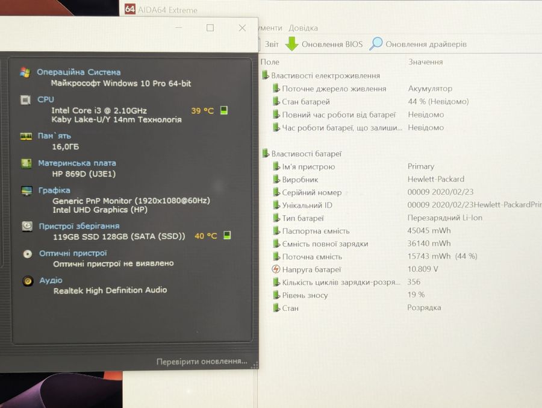Click the CPU chip icon
The width and height of the screenshot is (542, 408).
(x=25, y=99)
